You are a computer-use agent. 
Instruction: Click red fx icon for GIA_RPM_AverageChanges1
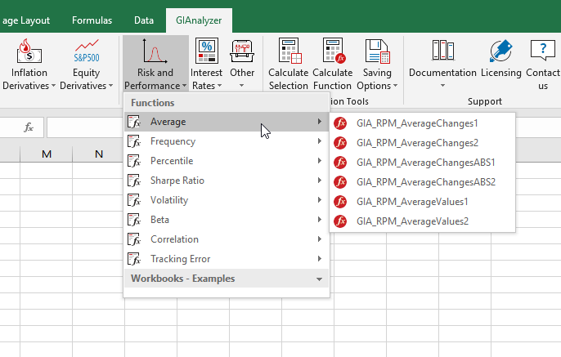[340, 123]
